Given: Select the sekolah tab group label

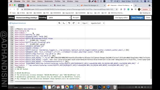Looking at the screenshot, I should (x=21, y=5).
